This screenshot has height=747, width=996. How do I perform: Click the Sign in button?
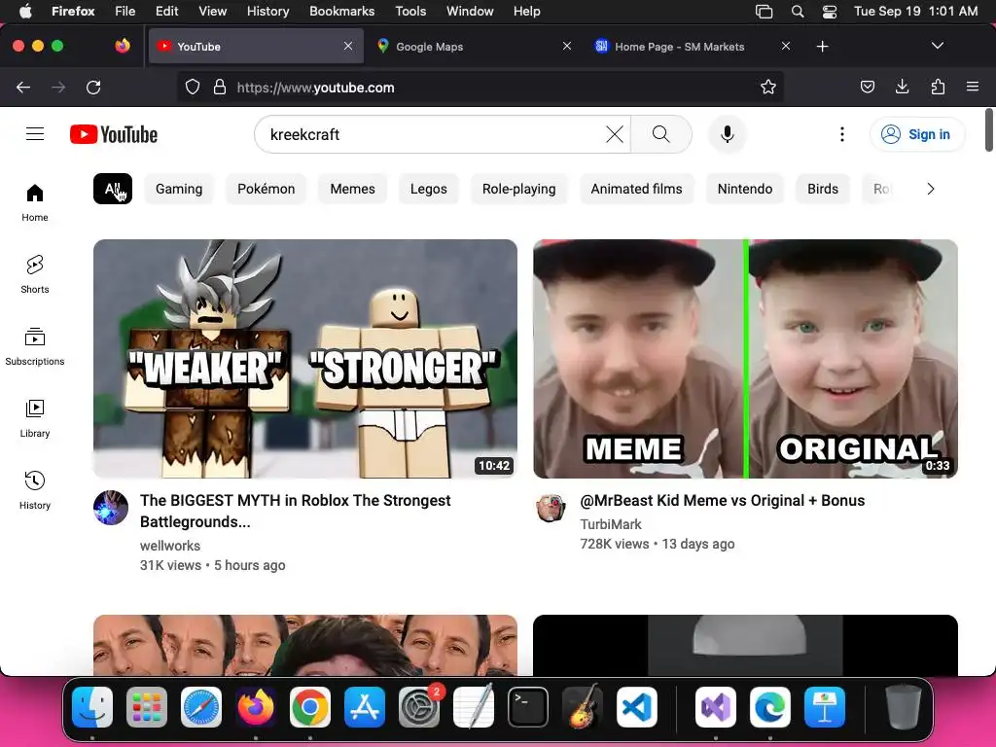(x=916, y=134)
